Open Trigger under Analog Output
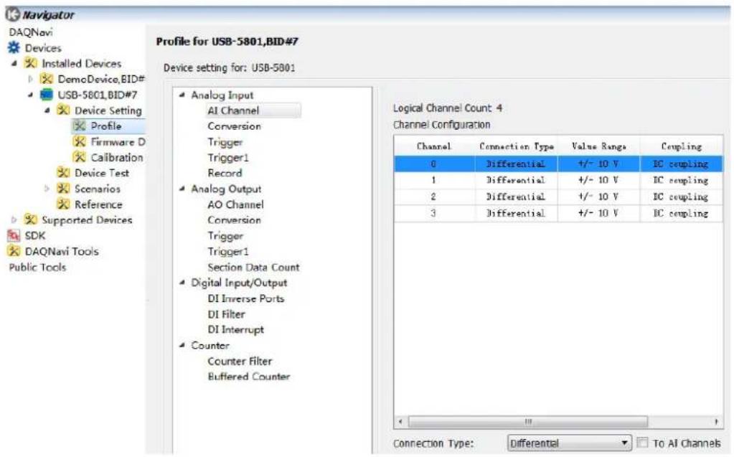The image size is (734, 457). point(225,235)
